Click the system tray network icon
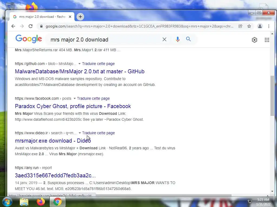 click(x=250, y=202)
